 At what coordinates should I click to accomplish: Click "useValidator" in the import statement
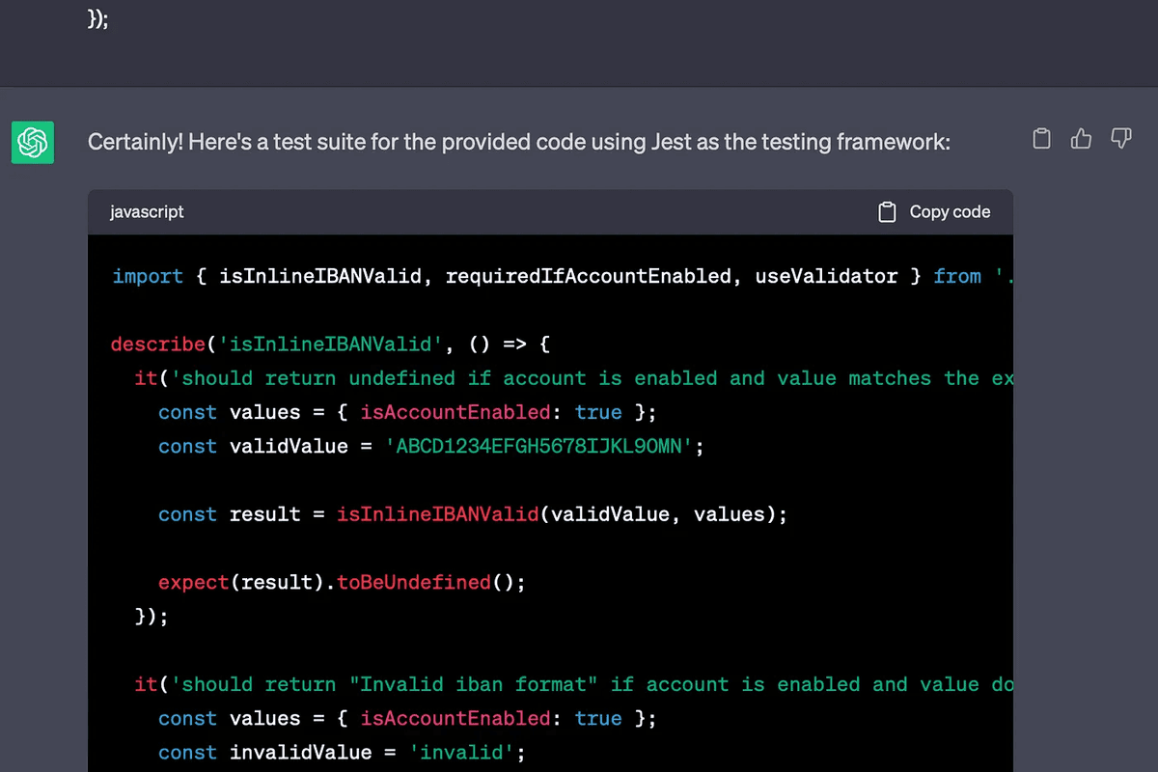point(826,276)
